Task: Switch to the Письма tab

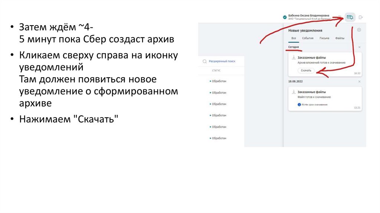Action: [x=324, y=38]
